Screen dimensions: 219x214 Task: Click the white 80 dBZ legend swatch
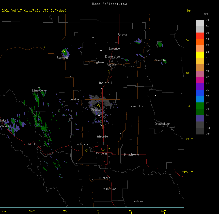(200, 23)
